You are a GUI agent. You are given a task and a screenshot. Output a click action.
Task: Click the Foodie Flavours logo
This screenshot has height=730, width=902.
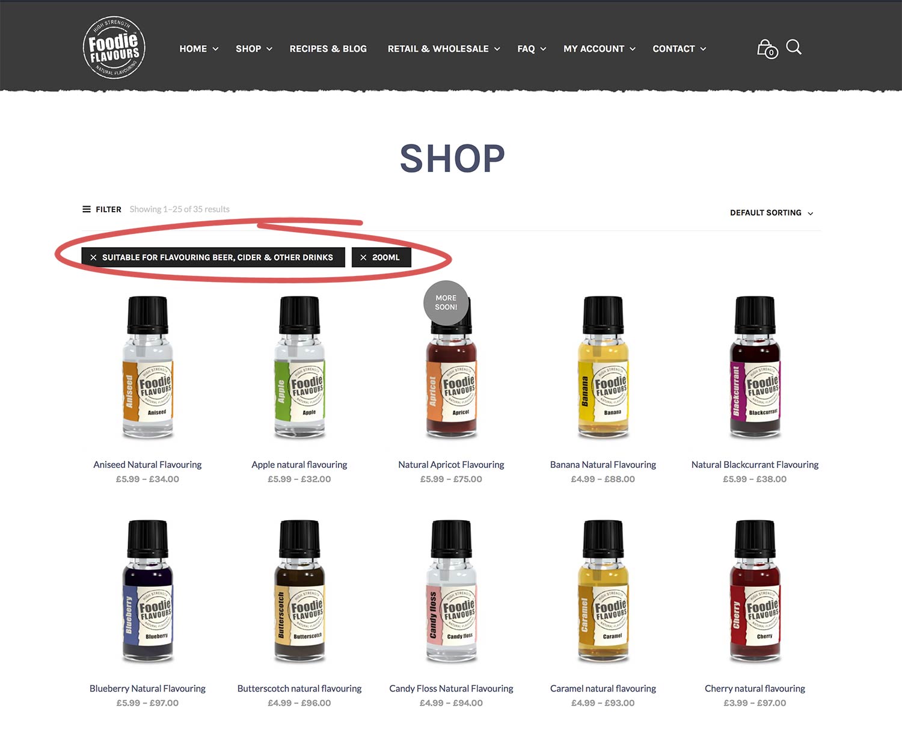[114, 48]
